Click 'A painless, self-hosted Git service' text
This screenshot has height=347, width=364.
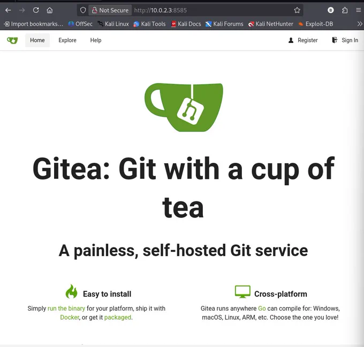click(x=183, y=251)
